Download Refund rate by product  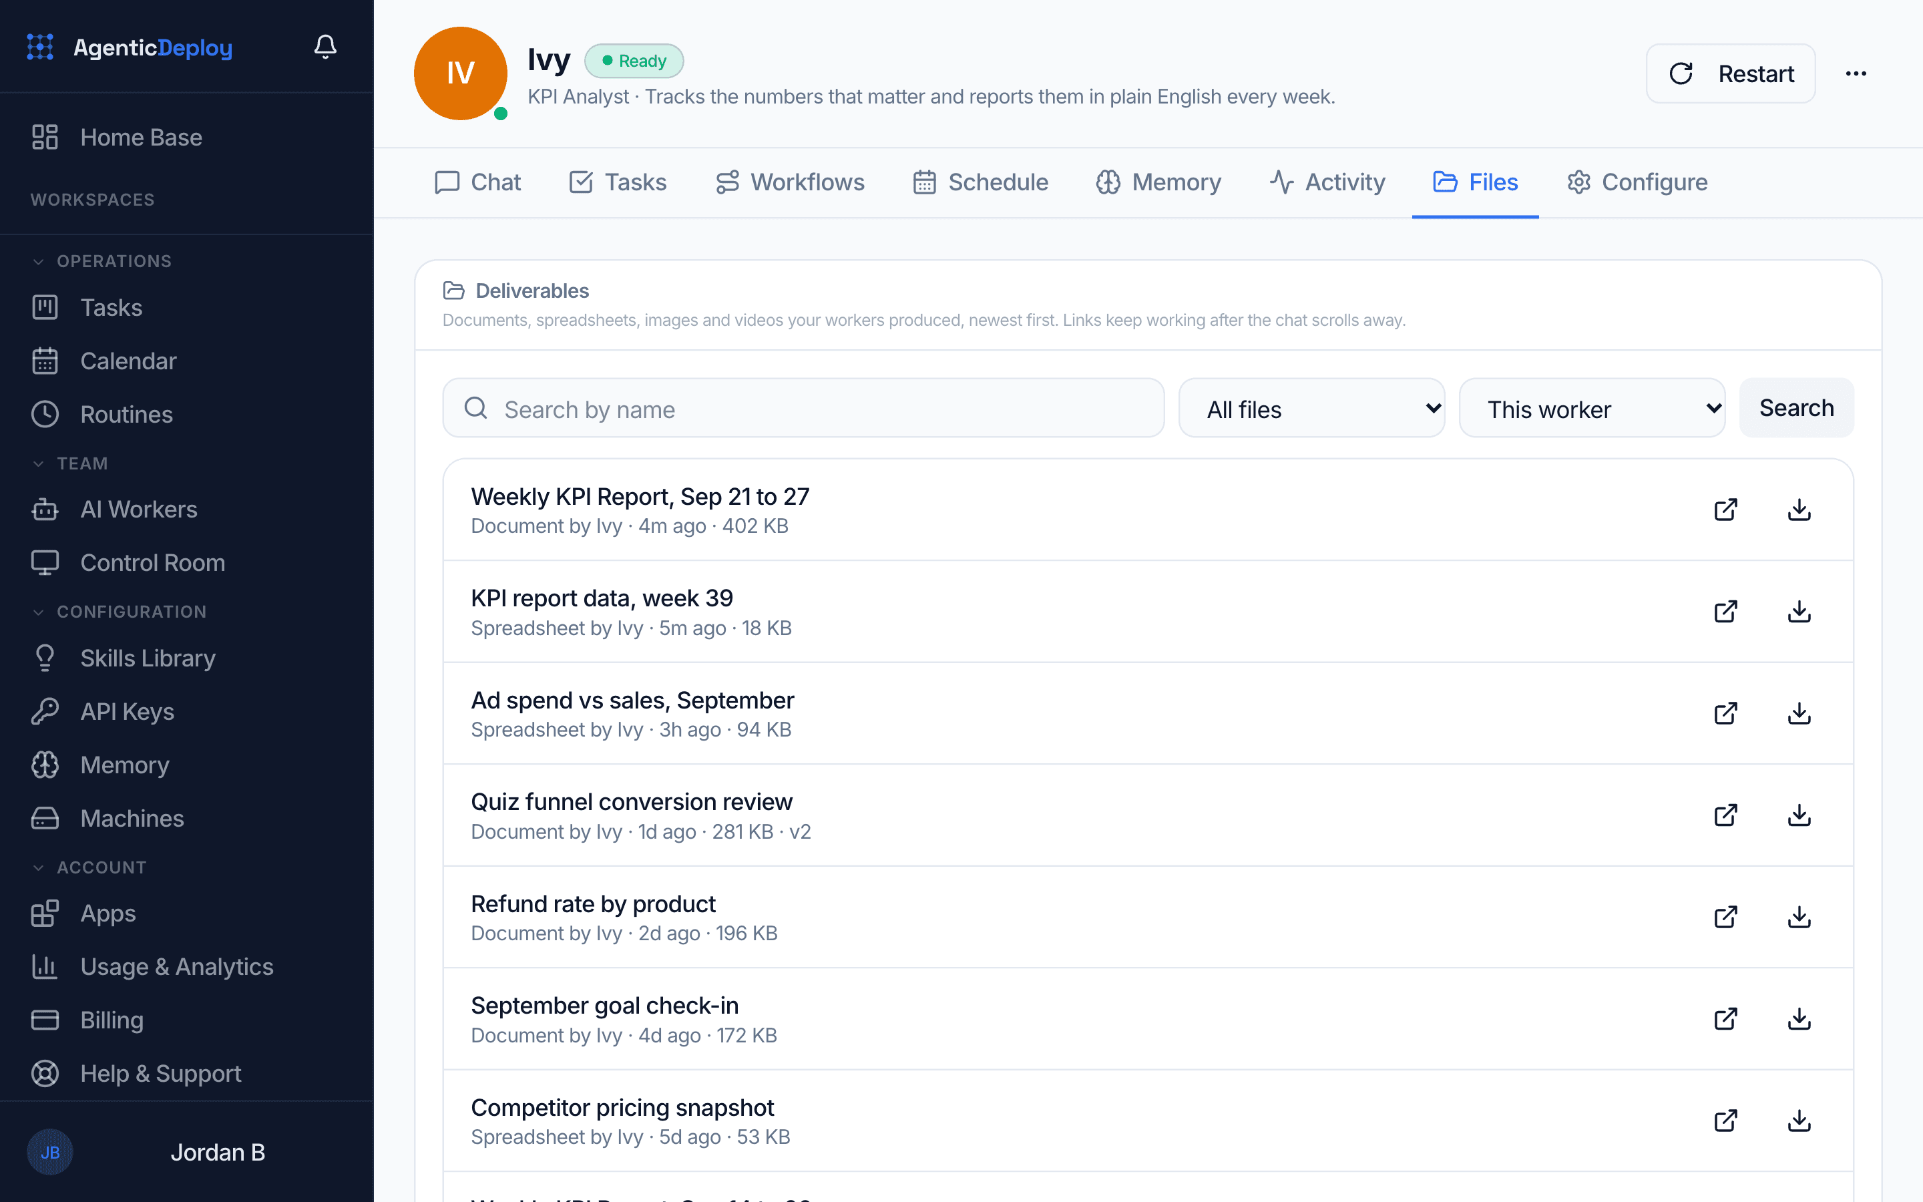tap(1799, 917)
